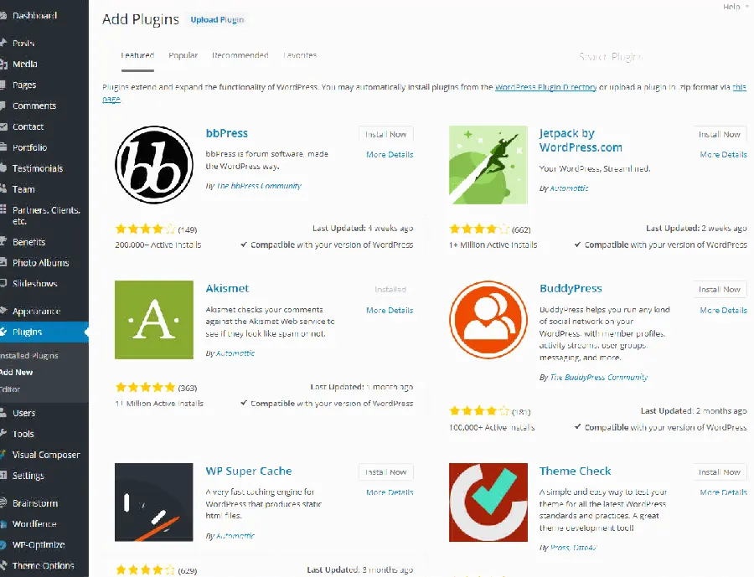Screen dimensions: 754x577
Task: Click the Akismet green A logo
Action: 154,320
